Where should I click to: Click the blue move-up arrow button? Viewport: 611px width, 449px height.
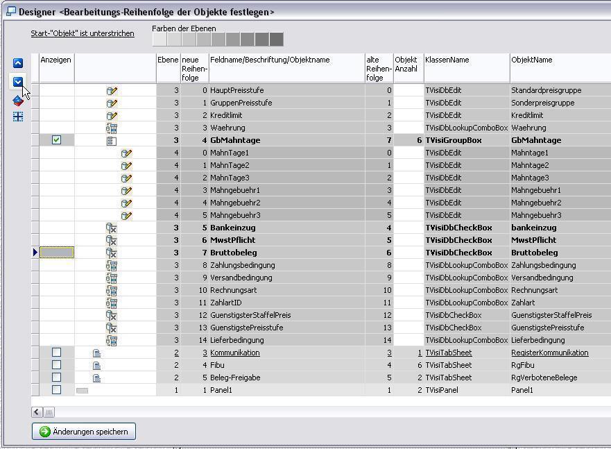click(x=18, y=63)
